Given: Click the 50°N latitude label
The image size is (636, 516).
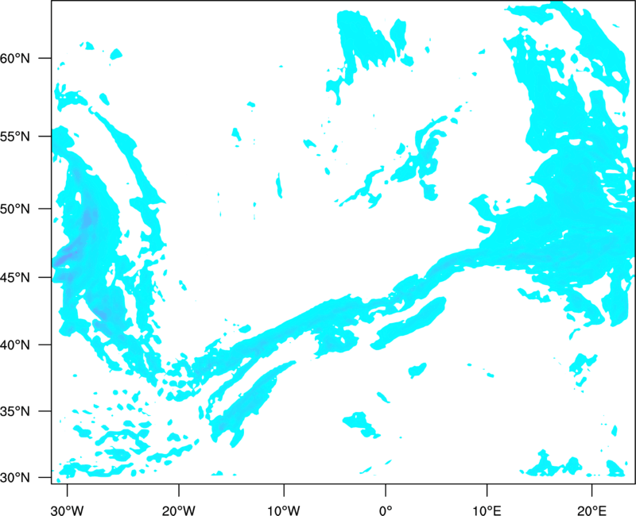Looking at the screenshot, I should (x=15, y=209).
